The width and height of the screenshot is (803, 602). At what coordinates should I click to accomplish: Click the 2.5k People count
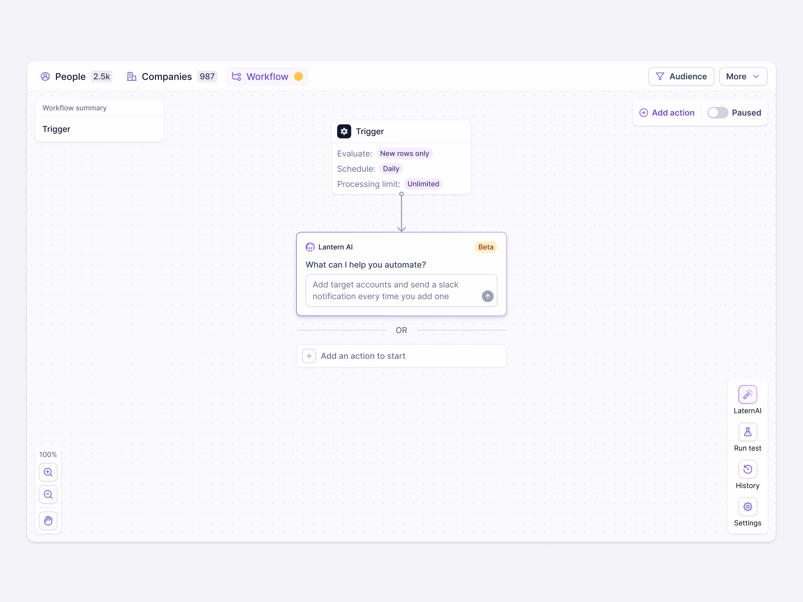pyautogui.click(x=102, y=77)
